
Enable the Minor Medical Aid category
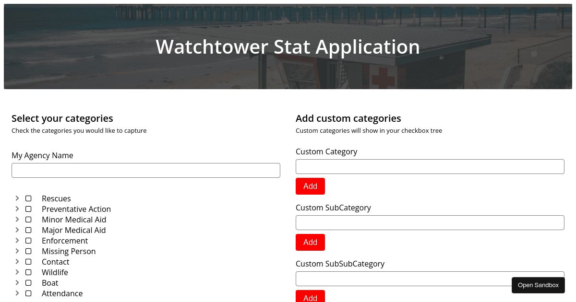coord(28,219)
